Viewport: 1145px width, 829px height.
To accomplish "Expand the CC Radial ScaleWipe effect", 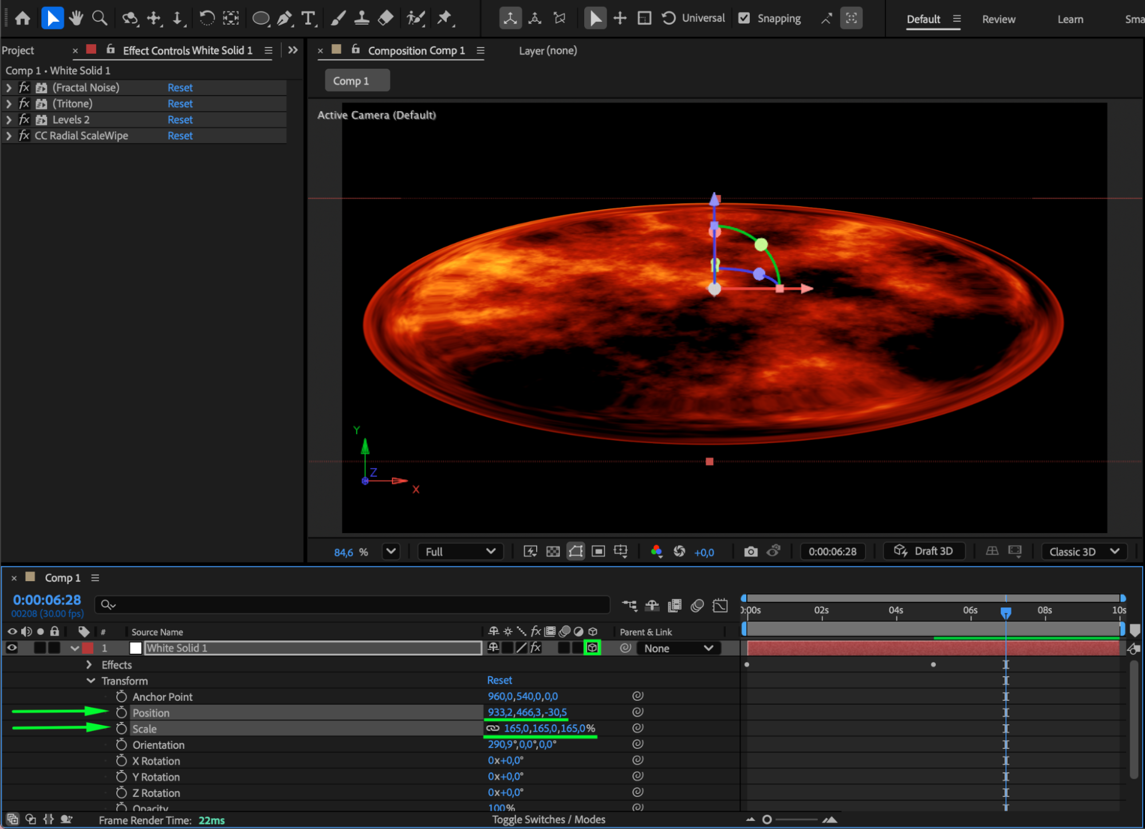I will [9, 136].
